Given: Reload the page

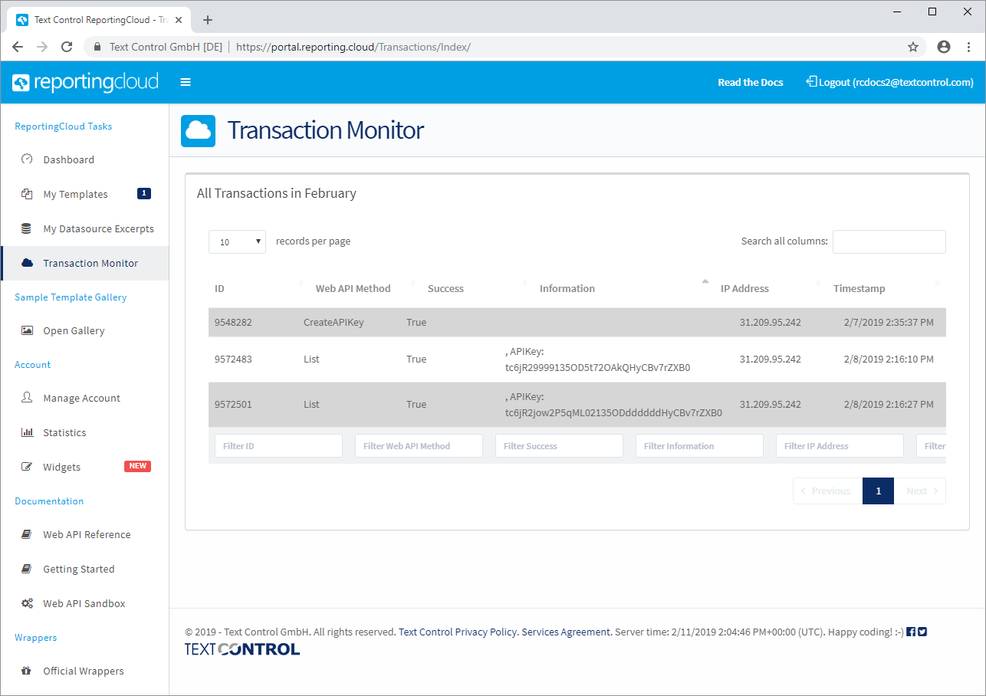Looking at the screenshot, I should click(67, 47).
